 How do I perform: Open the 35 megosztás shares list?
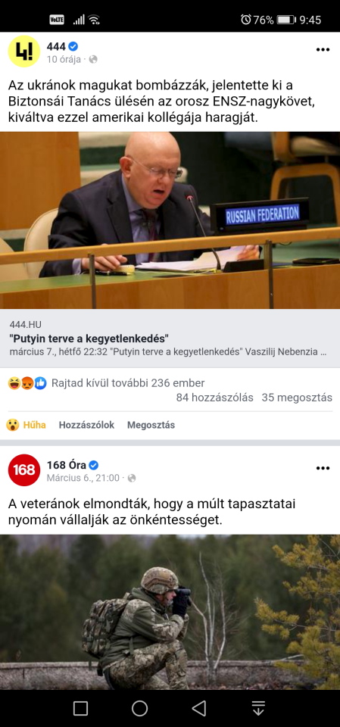point(297,398)
